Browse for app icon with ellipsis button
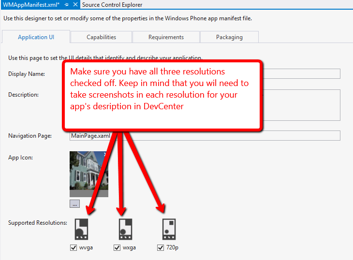353x260 pixels. [x=74, y=204]
